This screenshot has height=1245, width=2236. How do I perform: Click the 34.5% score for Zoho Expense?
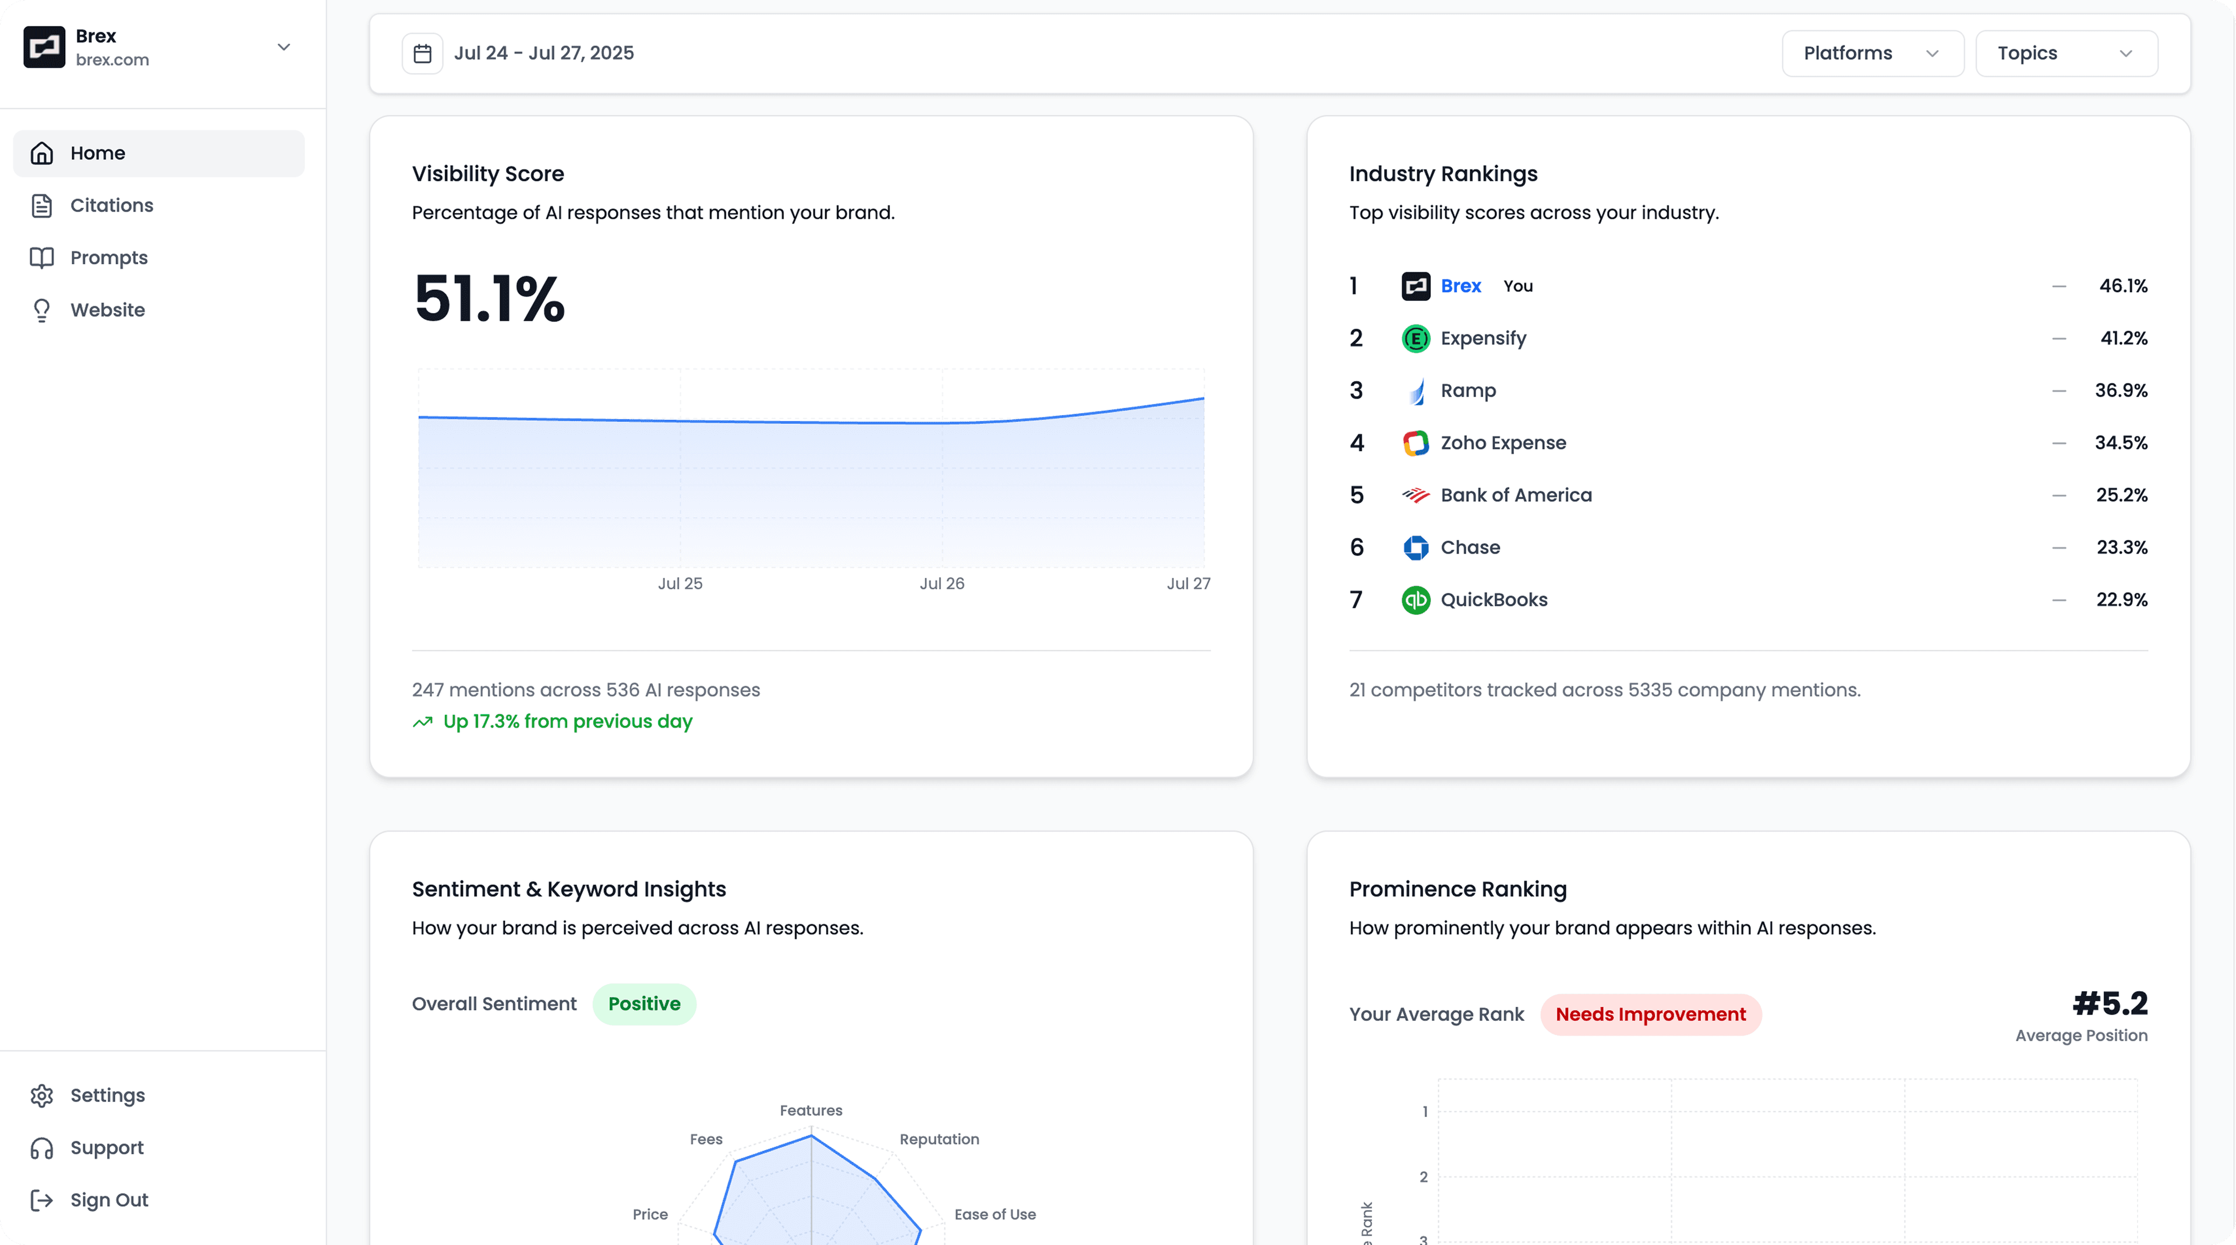click(x=2121, y=444)
